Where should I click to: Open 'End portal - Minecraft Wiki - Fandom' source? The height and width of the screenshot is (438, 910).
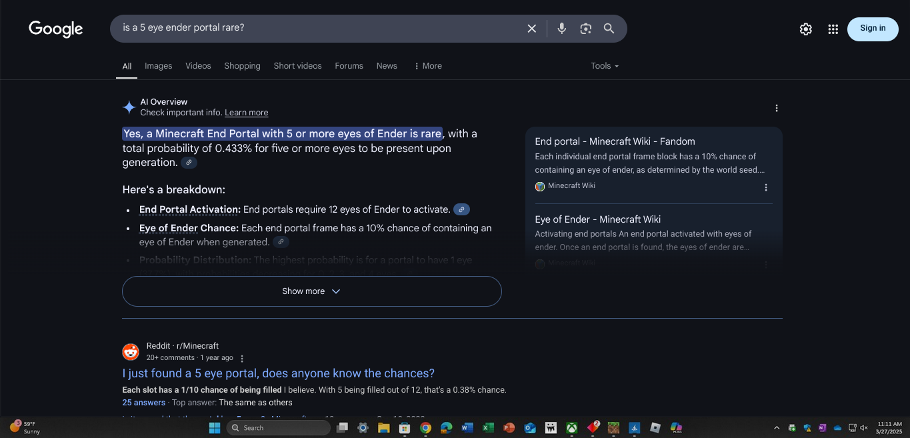tap(615, 141)
